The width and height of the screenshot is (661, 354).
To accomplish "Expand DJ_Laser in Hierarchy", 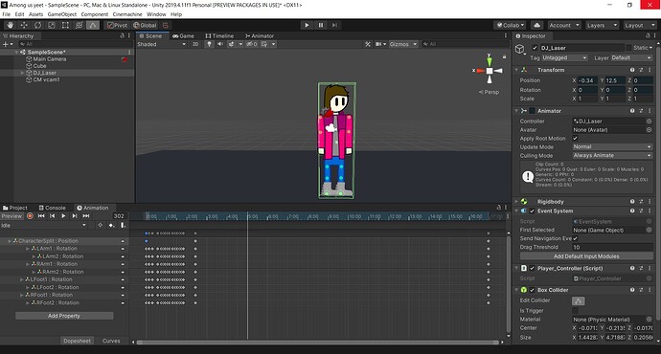I will coord(22,73).
